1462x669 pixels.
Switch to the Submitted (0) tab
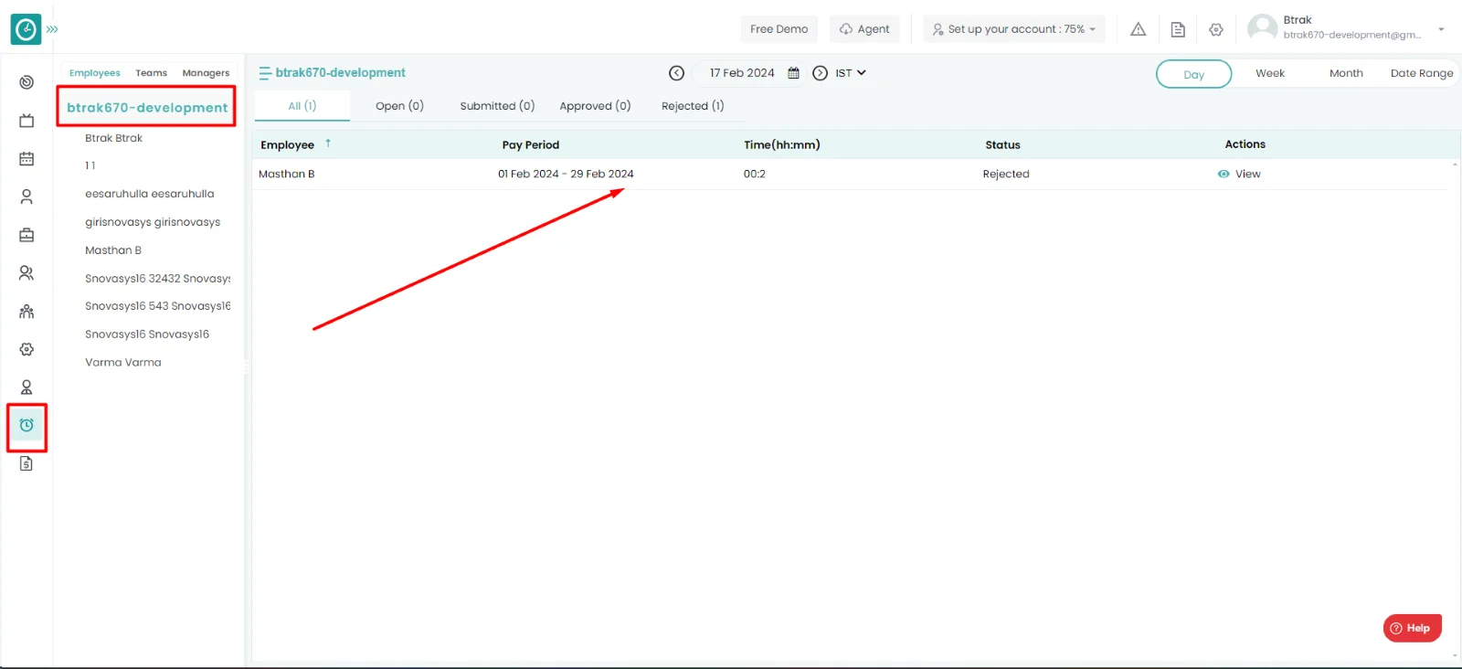(x=497, y=106)
